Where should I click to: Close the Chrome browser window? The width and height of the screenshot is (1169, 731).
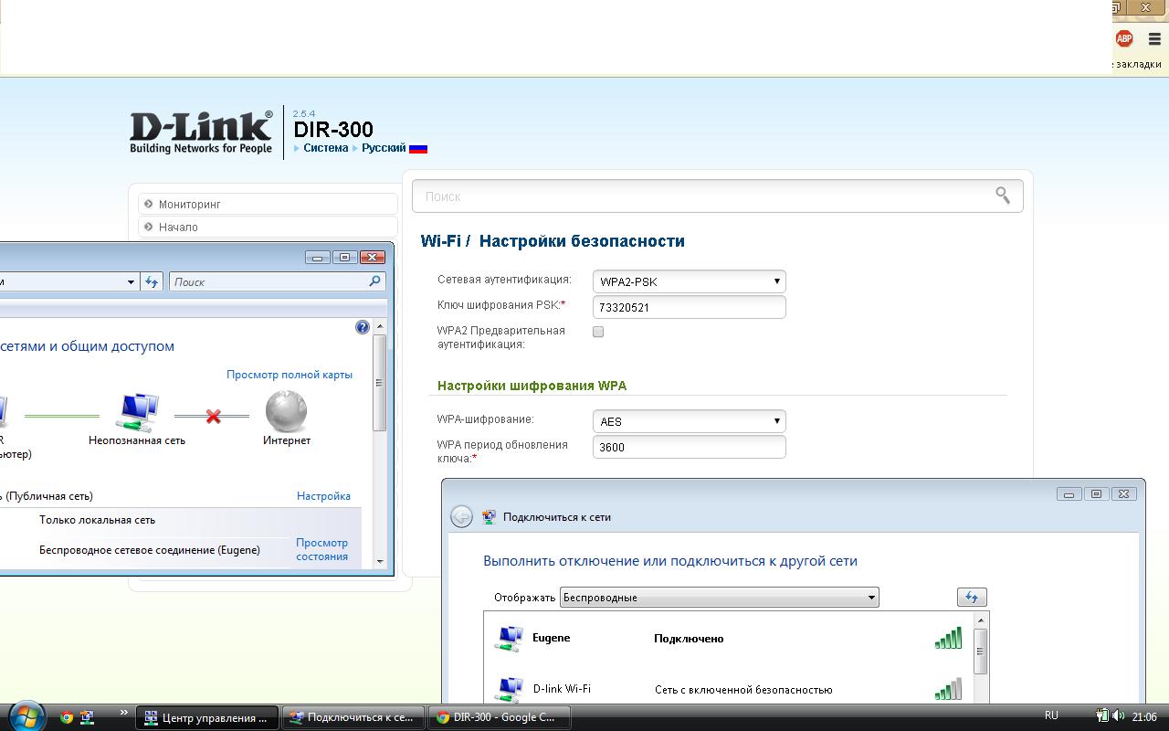coord(1147,6)
